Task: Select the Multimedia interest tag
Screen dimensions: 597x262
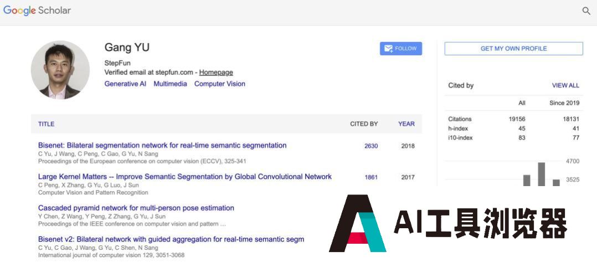Action: click(170, 84)
